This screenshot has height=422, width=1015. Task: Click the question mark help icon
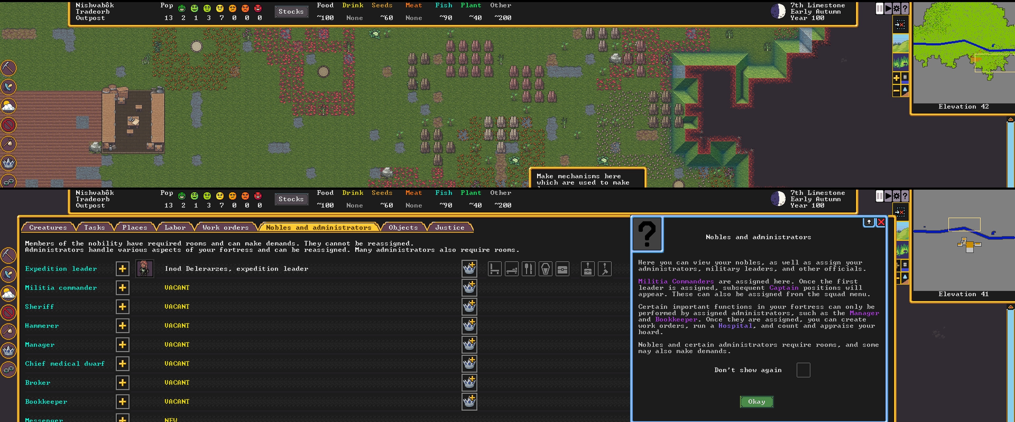tap(905, 8)
